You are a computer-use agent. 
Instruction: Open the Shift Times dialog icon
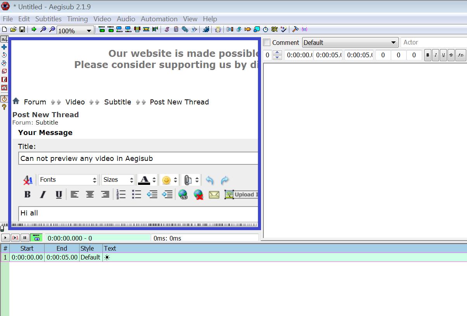(230, 29)
